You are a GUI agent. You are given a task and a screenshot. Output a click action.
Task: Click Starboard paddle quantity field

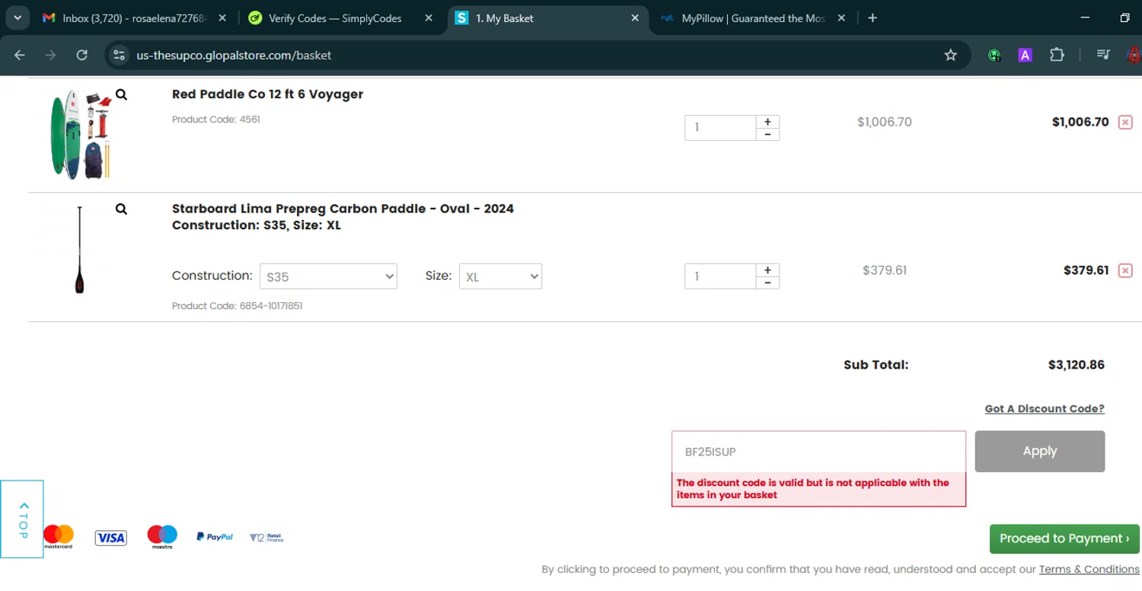[719, 276]
